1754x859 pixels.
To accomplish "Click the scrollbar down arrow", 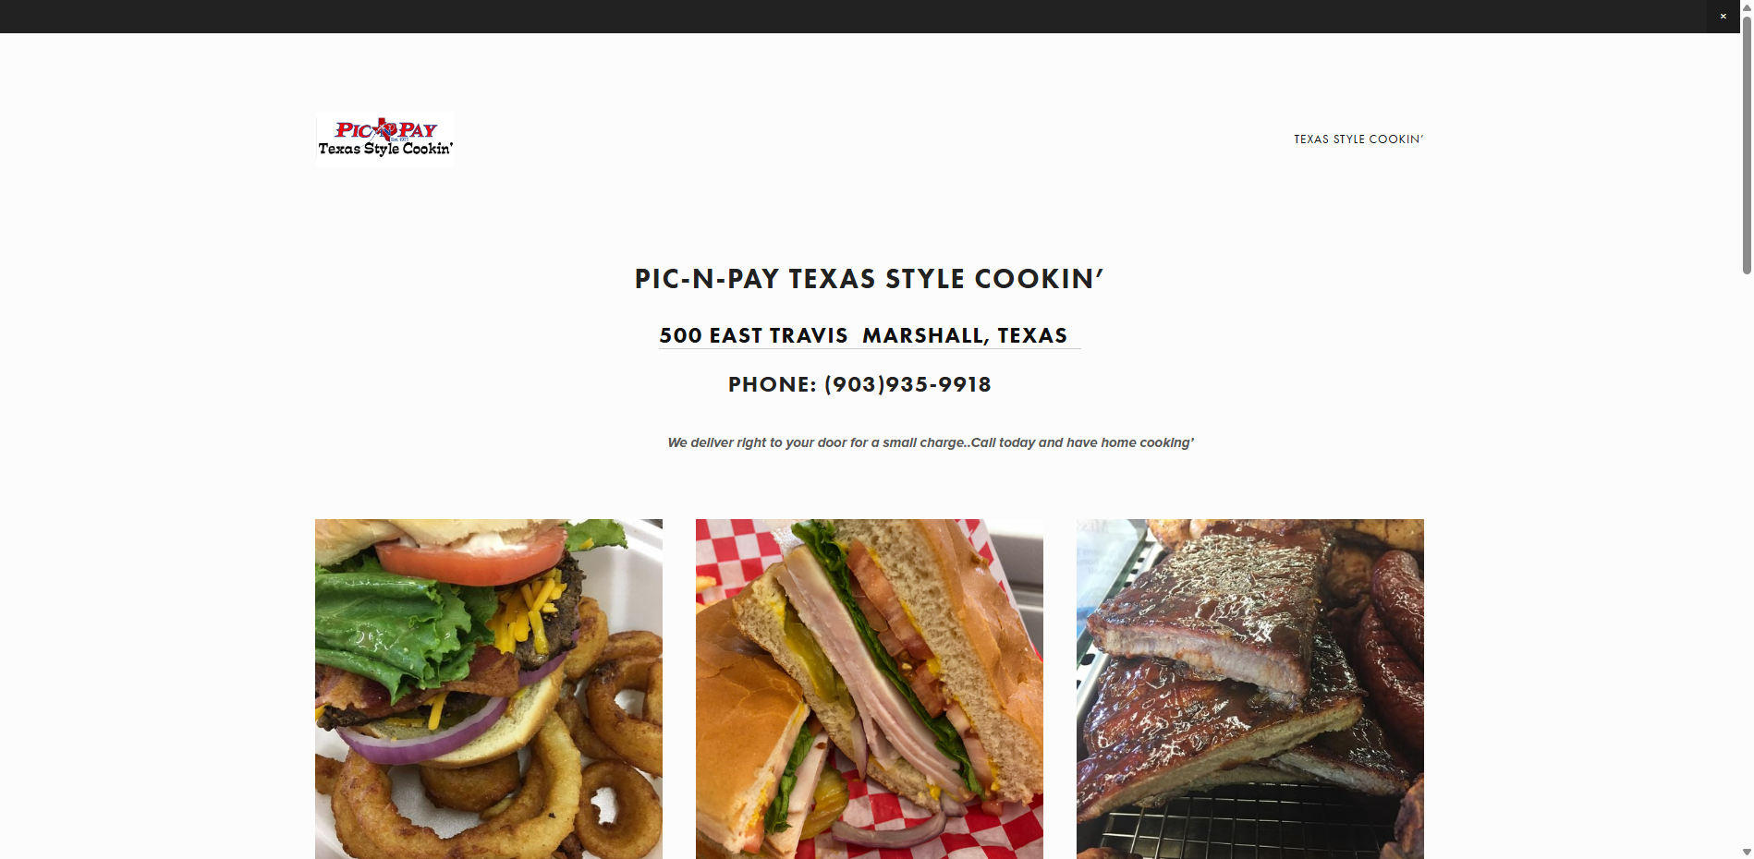I will (1747, 852).
